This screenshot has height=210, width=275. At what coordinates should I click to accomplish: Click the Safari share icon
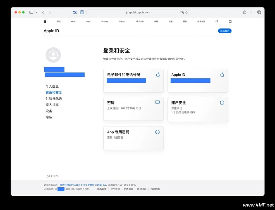pos(245,12)
